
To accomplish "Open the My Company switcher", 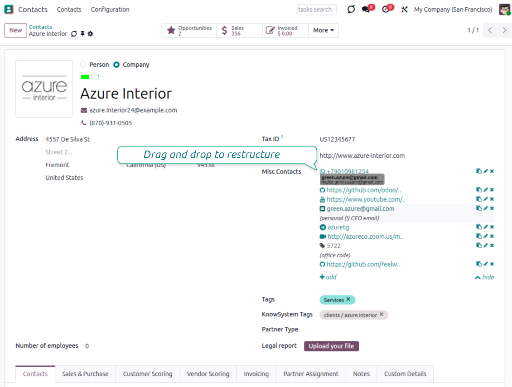I will click(453, 9).
